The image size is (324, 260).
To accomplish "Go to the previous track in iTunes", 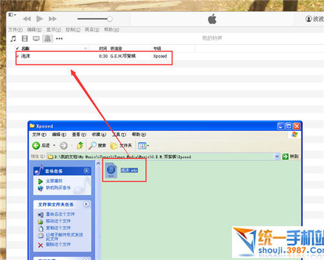I will pos(27,19).
